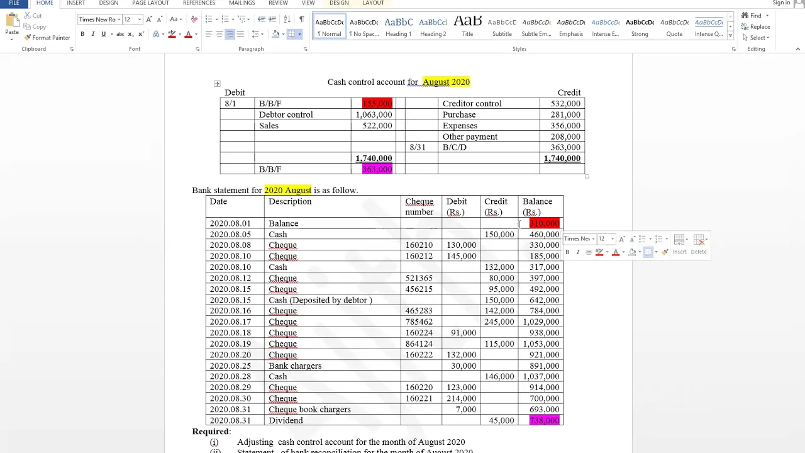Toggle Justify alignment in Paragraph group
Image resolution: width=805 pixels, height=453 pixels.
tap(240, 34)
